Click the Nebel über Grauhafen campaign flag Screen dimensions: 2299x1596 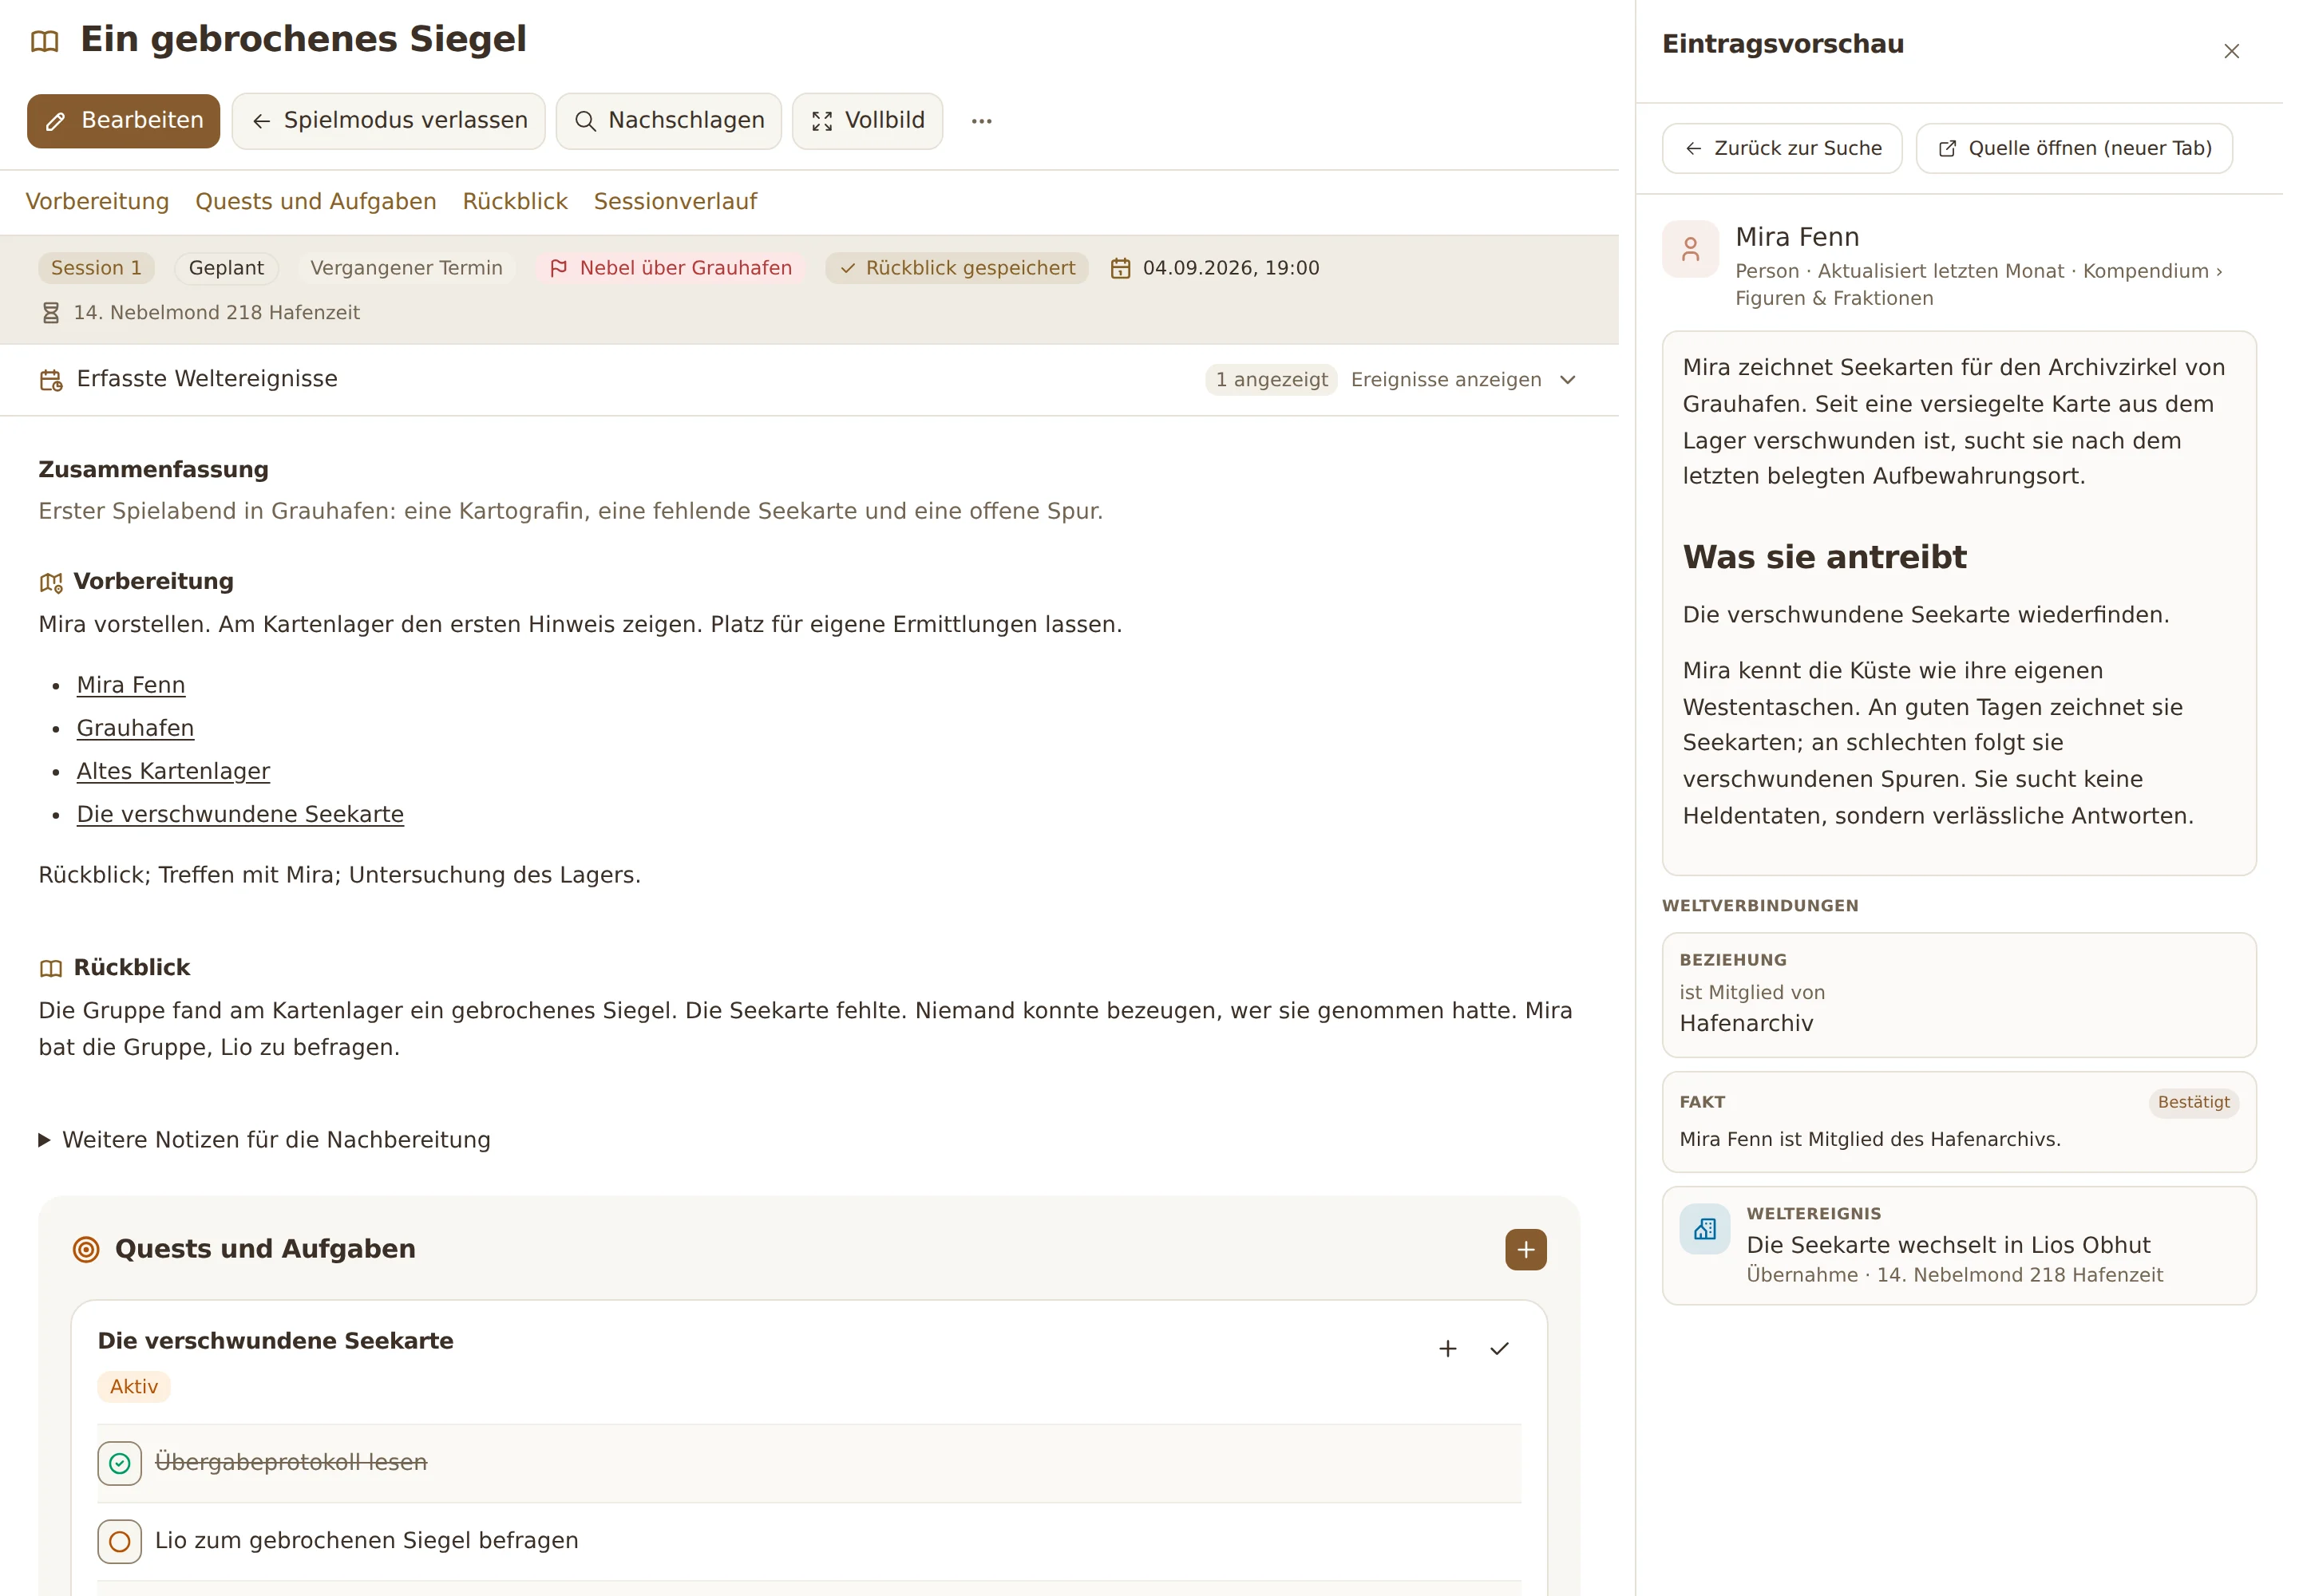(671, 268)
